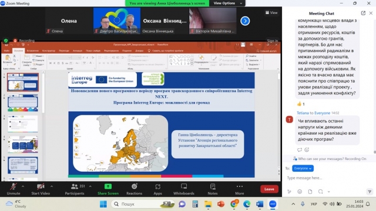Expand the View Options dropdown
376x211 pixels.
click(228, 3)
